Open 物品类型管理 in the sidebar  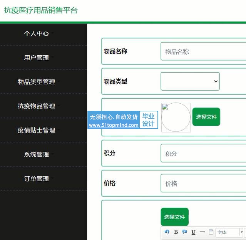click(37, 82)
